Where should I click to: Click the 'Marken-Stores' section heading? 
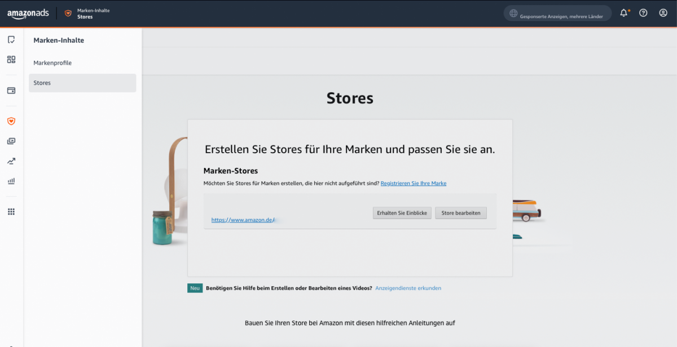[230, 171]
